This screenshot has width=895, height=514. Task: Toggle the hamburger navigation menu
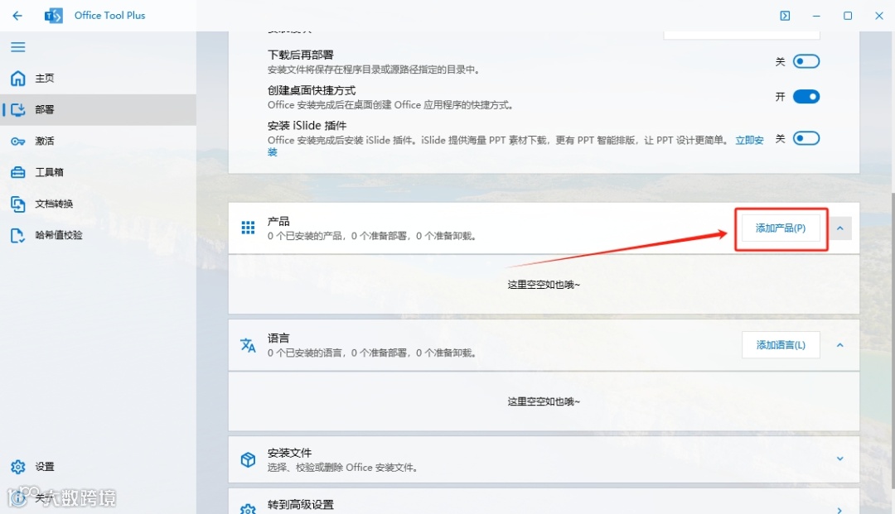pos(17,46)
